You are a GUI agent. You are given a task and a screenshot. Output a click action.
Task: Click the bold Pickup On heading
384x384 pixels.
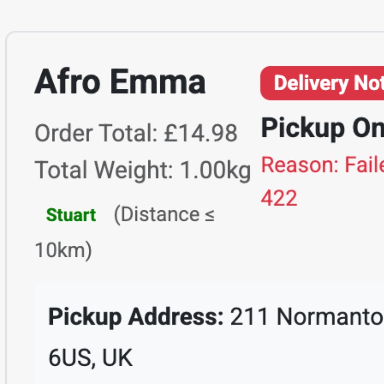(x=323, y=128)
